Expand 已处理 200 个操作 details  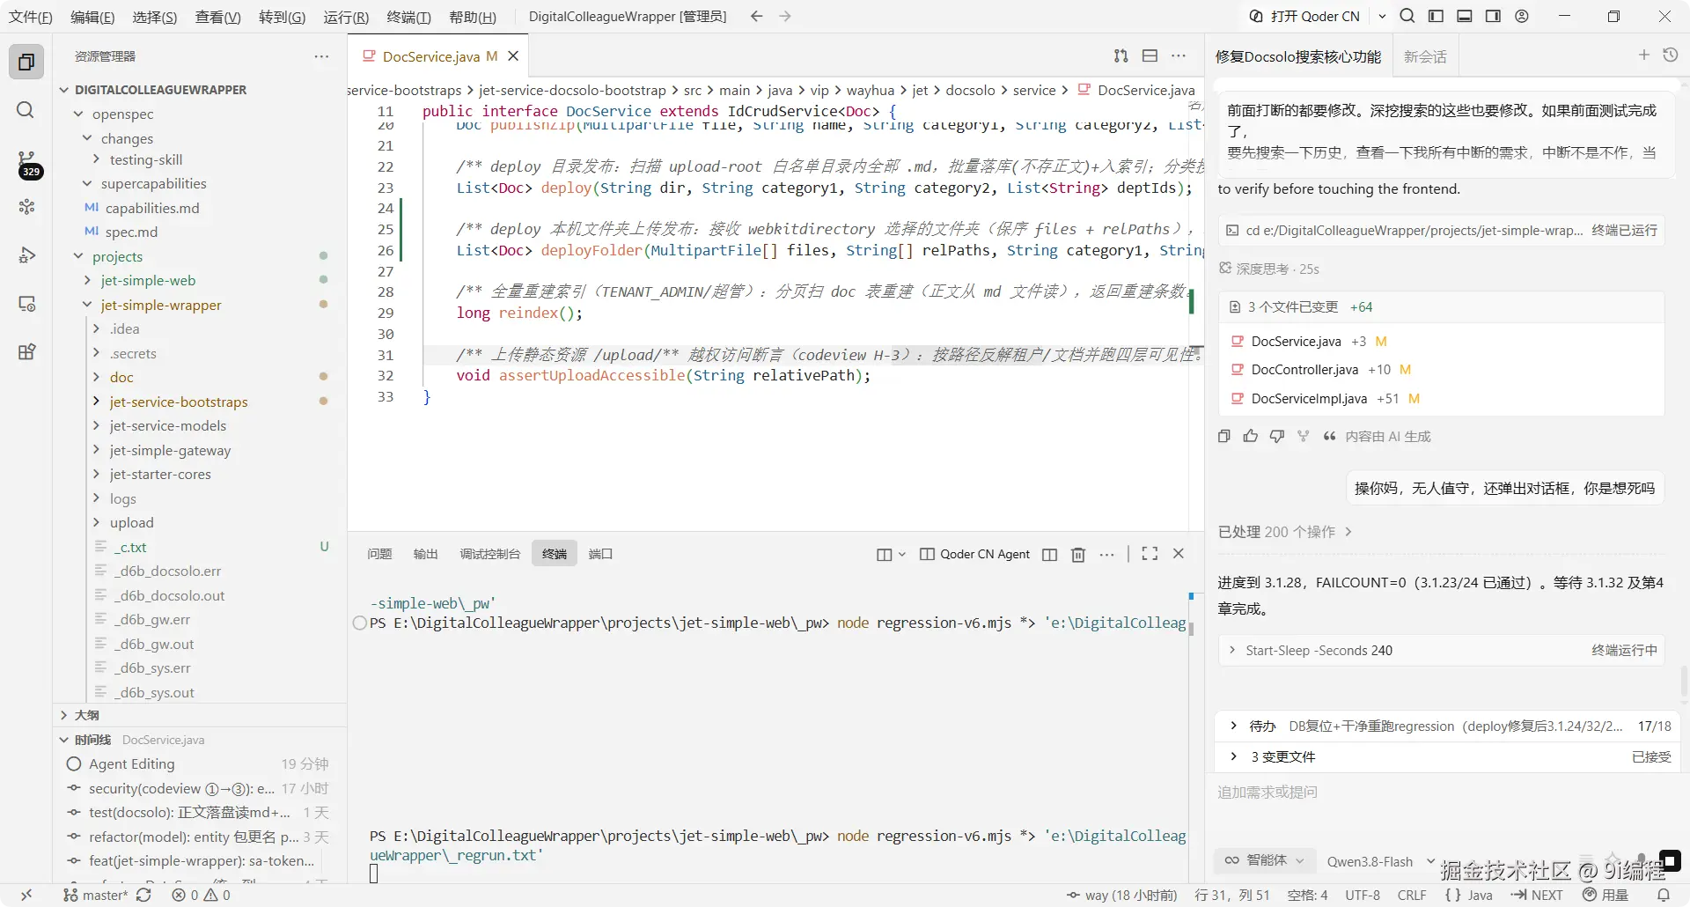point(1284,532)
